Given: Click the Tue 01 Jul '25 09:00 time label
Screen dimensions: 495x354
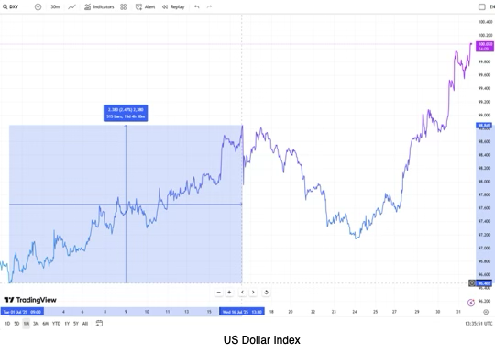Looking at the screenshot, I should 22,312.
